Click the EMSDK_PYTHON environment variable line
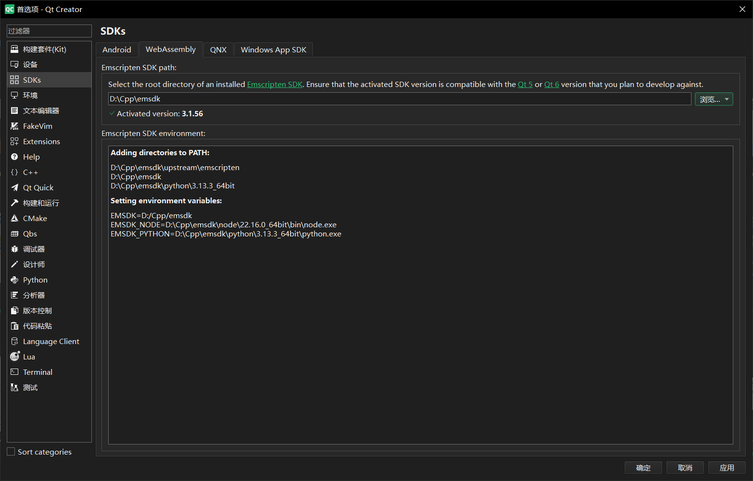 [226, 234]
